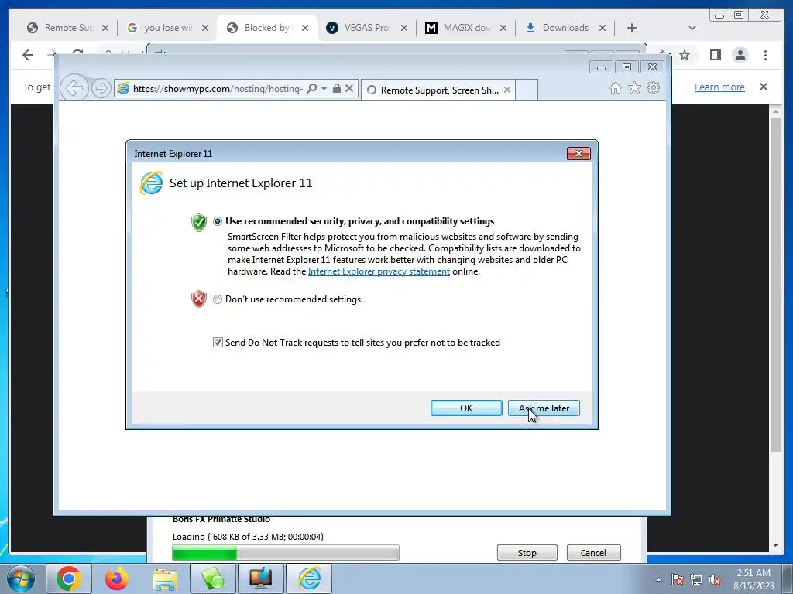Switch to MAGIX dow Chrome tab
The height and width of the screenshot is (594, 793).
[465, 28]
